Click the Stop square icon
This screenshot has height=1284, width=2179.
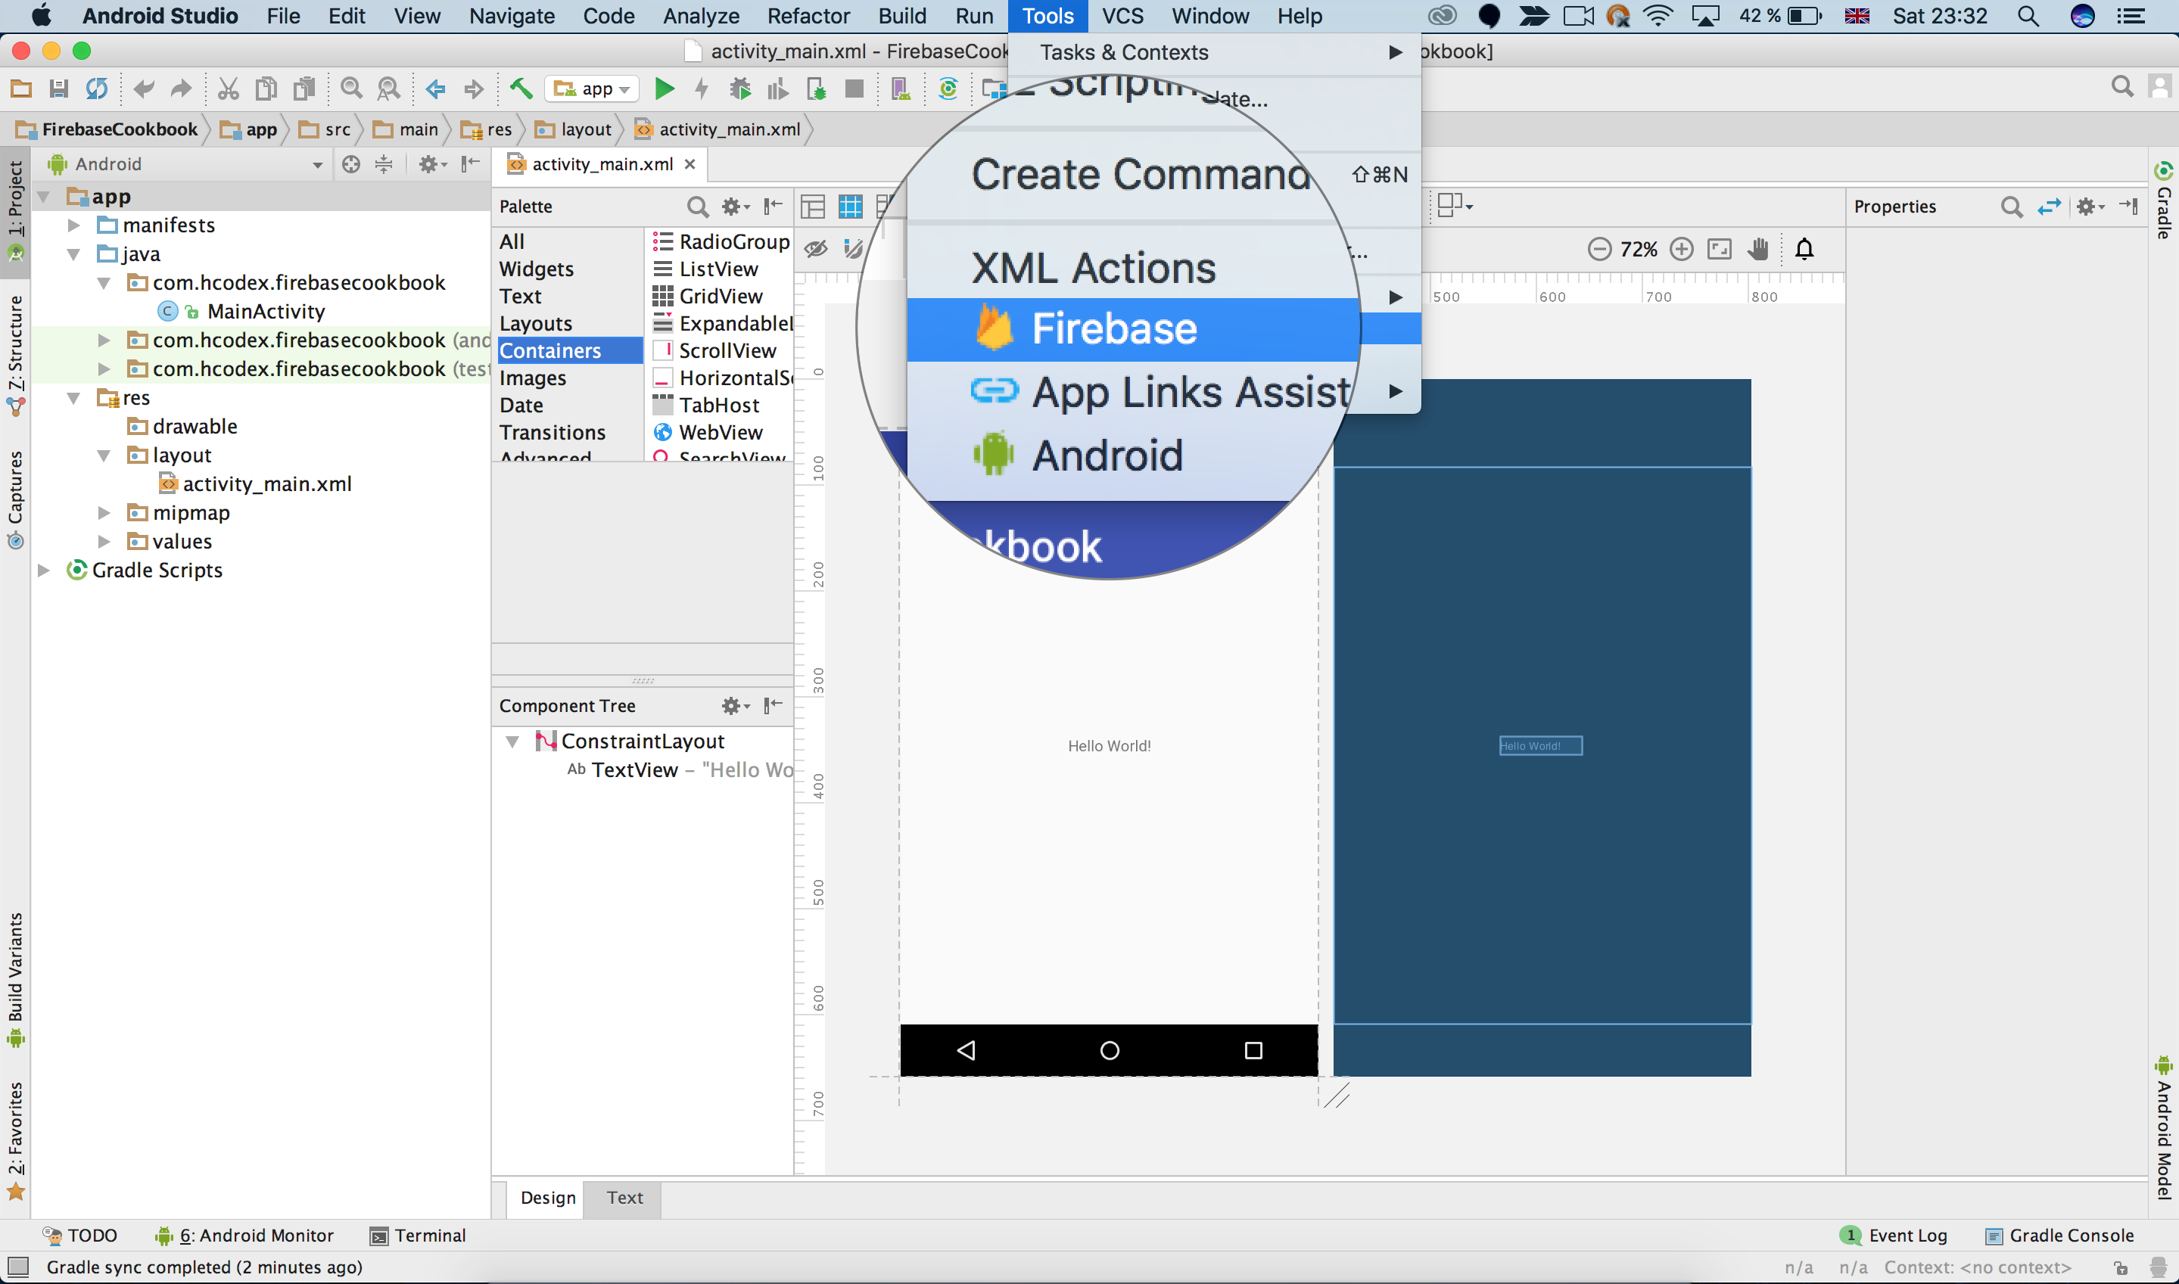[x=854, y=89]
